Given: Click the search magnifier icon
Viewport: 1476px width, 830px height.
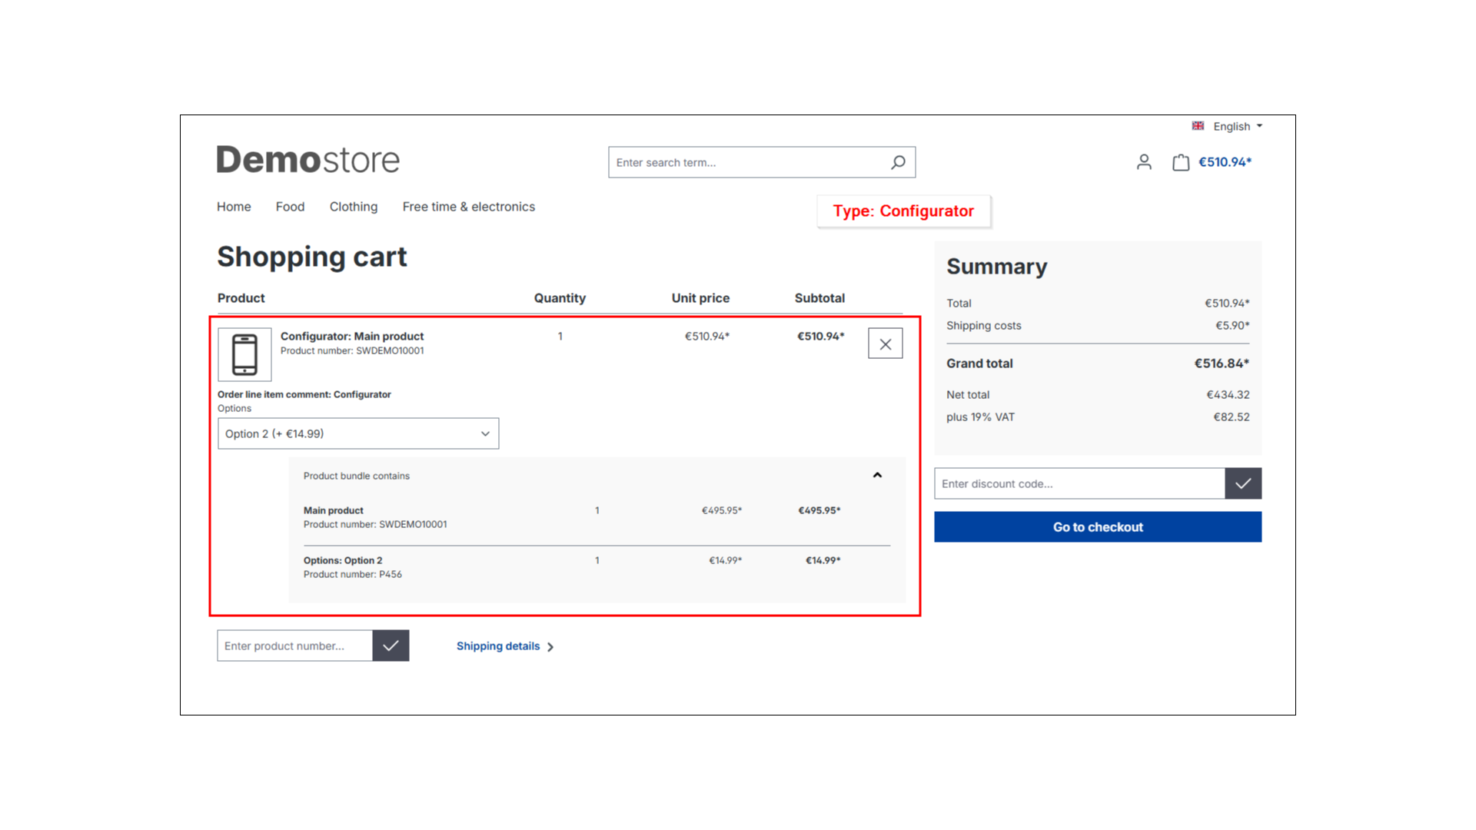Looking at the screenshot, I should 896,162.
